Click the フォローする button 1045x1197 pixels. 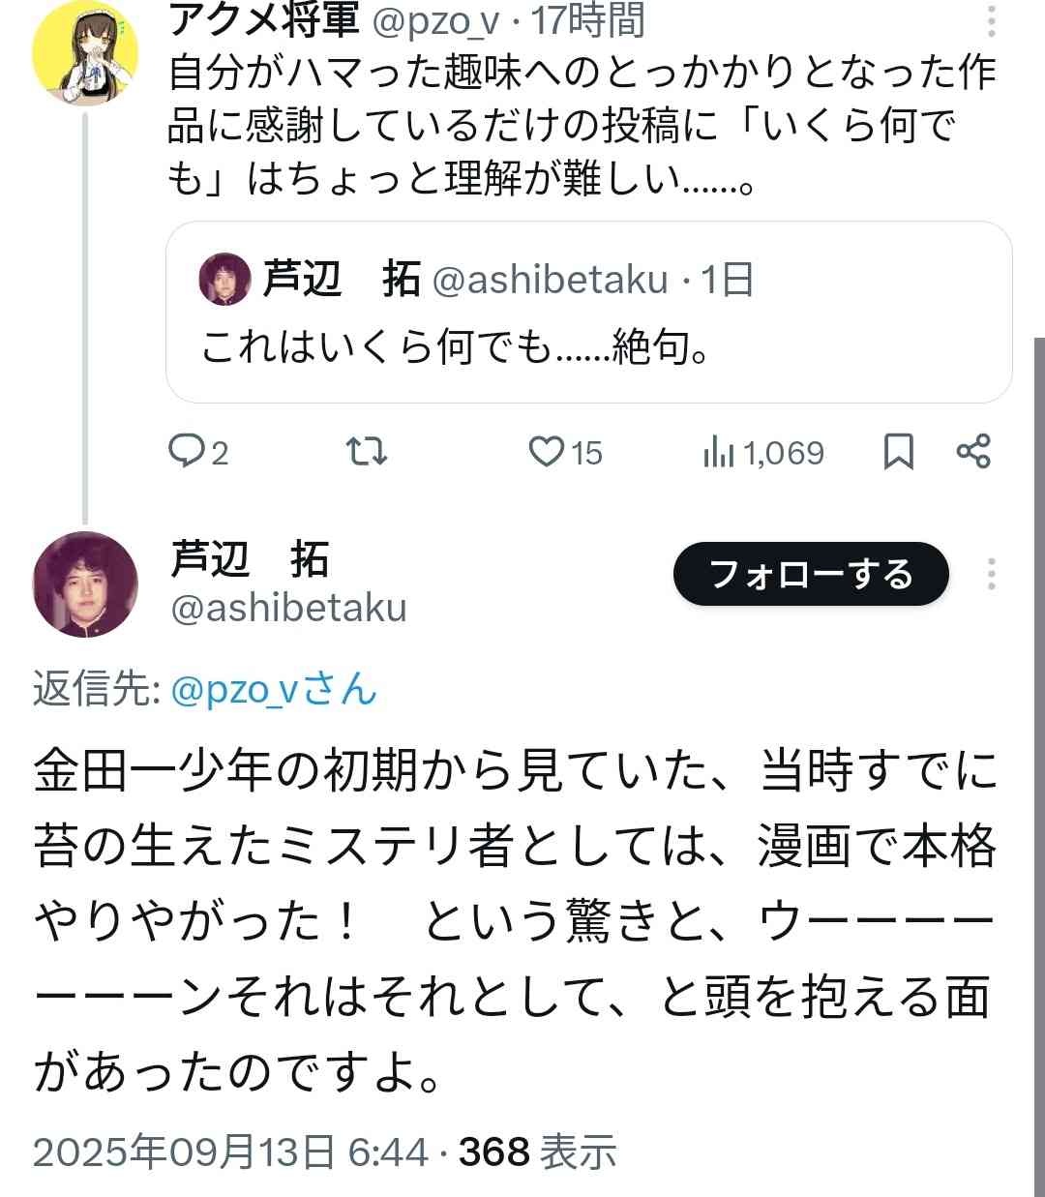point(811,574)
